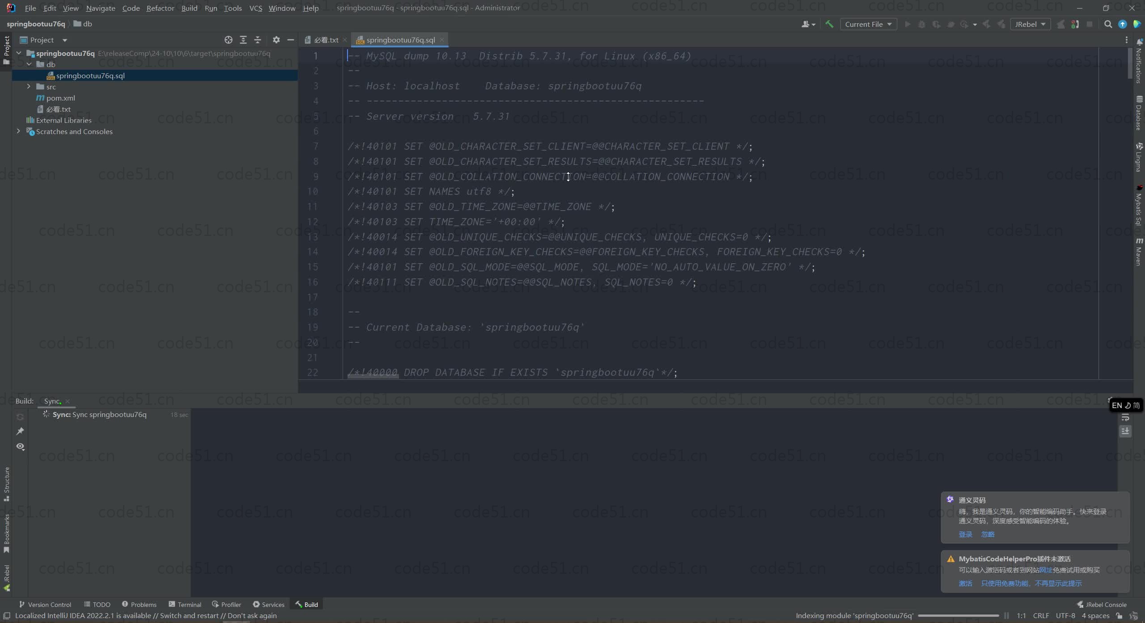1145x623 pixels.
Task: Toggle soft-wrap in the Build output
Action: pyautogui.click(x=1125, y=418)
